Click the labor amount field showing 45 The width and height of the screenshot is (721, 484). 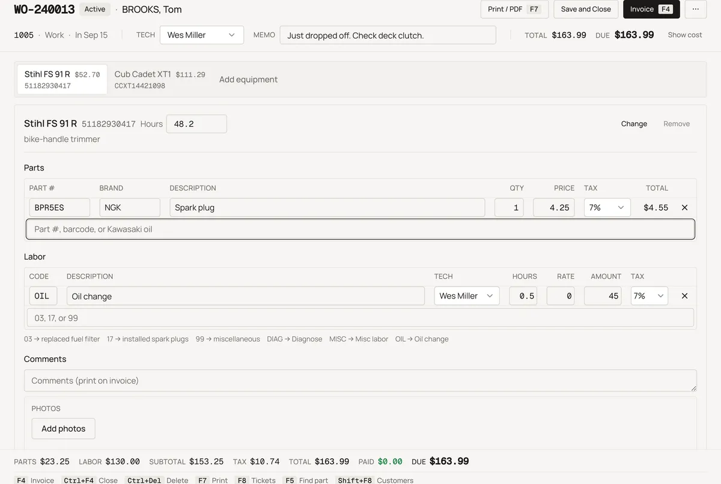[x=603, y=296]
